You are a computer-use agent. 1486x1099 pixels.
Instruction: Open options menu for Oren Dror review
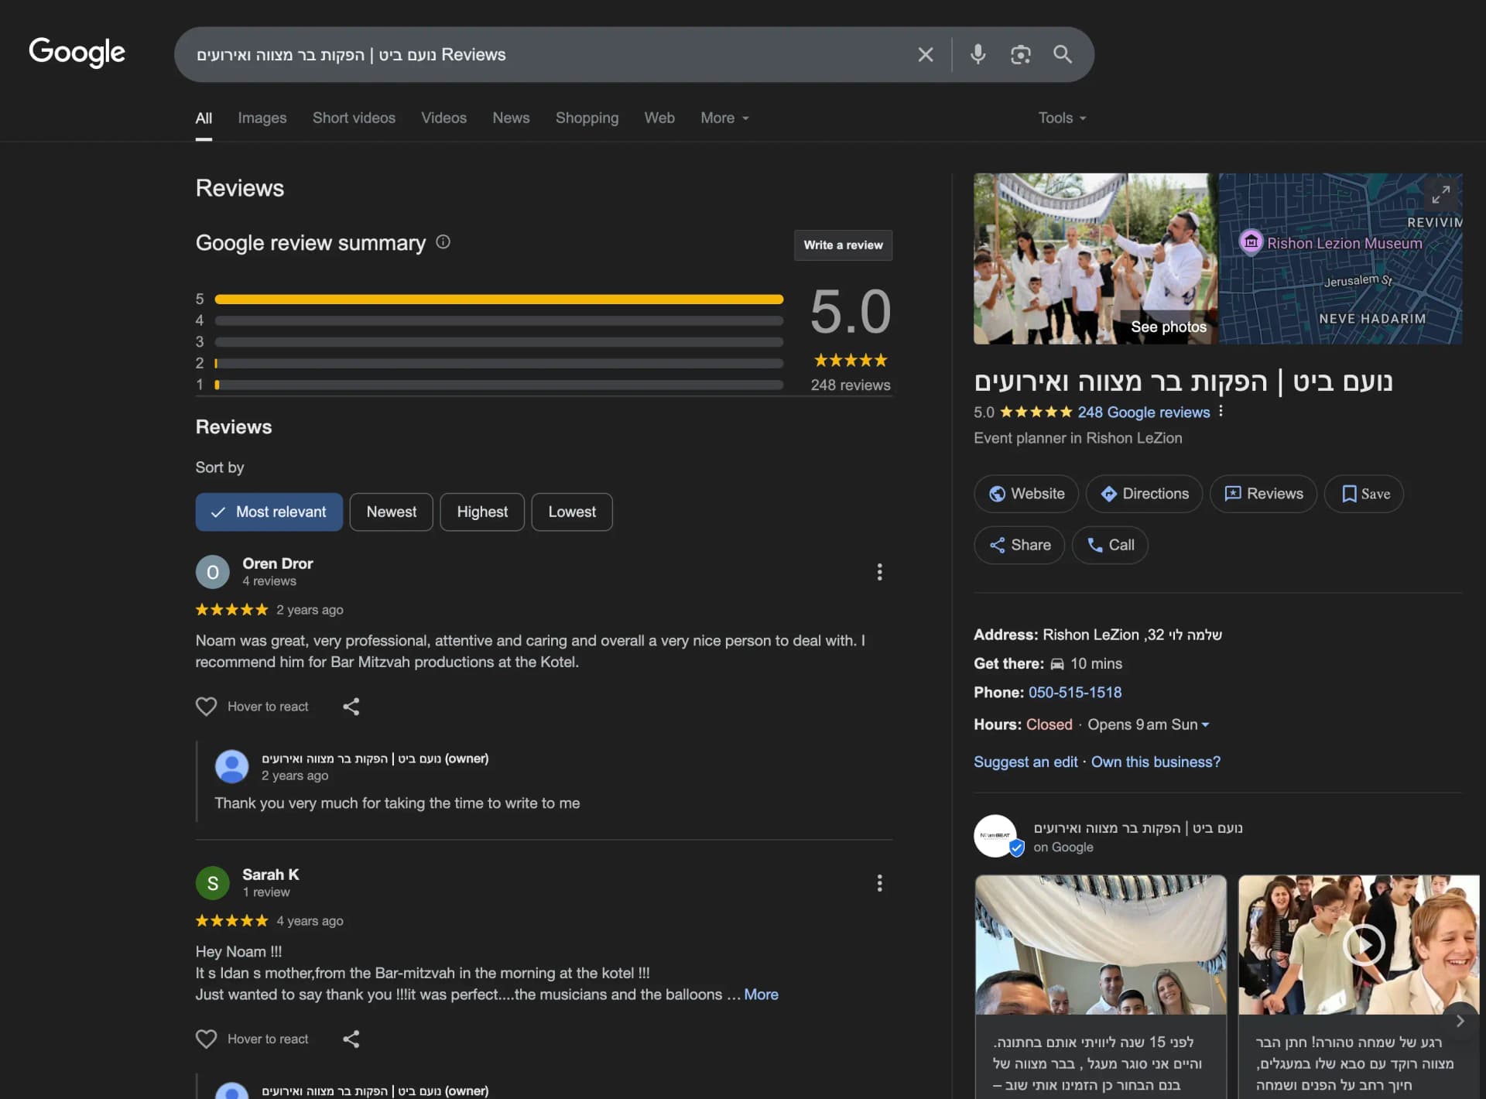point(879,572)
